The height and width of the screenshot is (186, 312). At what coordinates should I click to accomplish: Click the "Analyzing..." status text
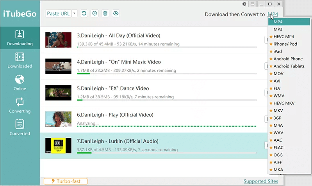[87, 123]
